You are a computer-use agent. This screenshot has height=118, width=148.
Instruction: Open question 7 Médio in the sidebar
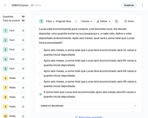coord(14,88)
